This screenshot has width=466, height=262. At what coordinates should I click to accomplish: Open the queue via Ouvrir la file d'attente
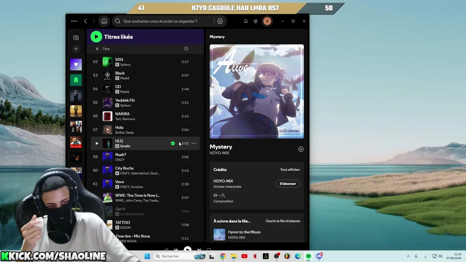click(283, 221)
